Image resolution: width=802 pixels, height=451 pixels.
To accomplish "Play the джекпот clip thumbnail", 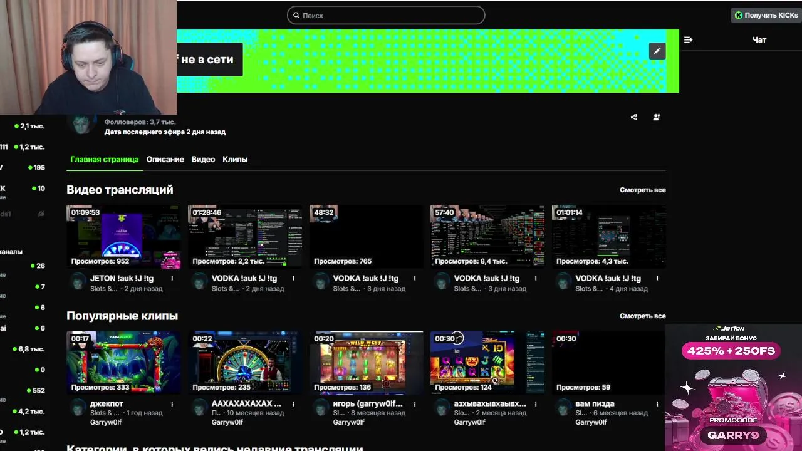I will [x=123, y=363].
